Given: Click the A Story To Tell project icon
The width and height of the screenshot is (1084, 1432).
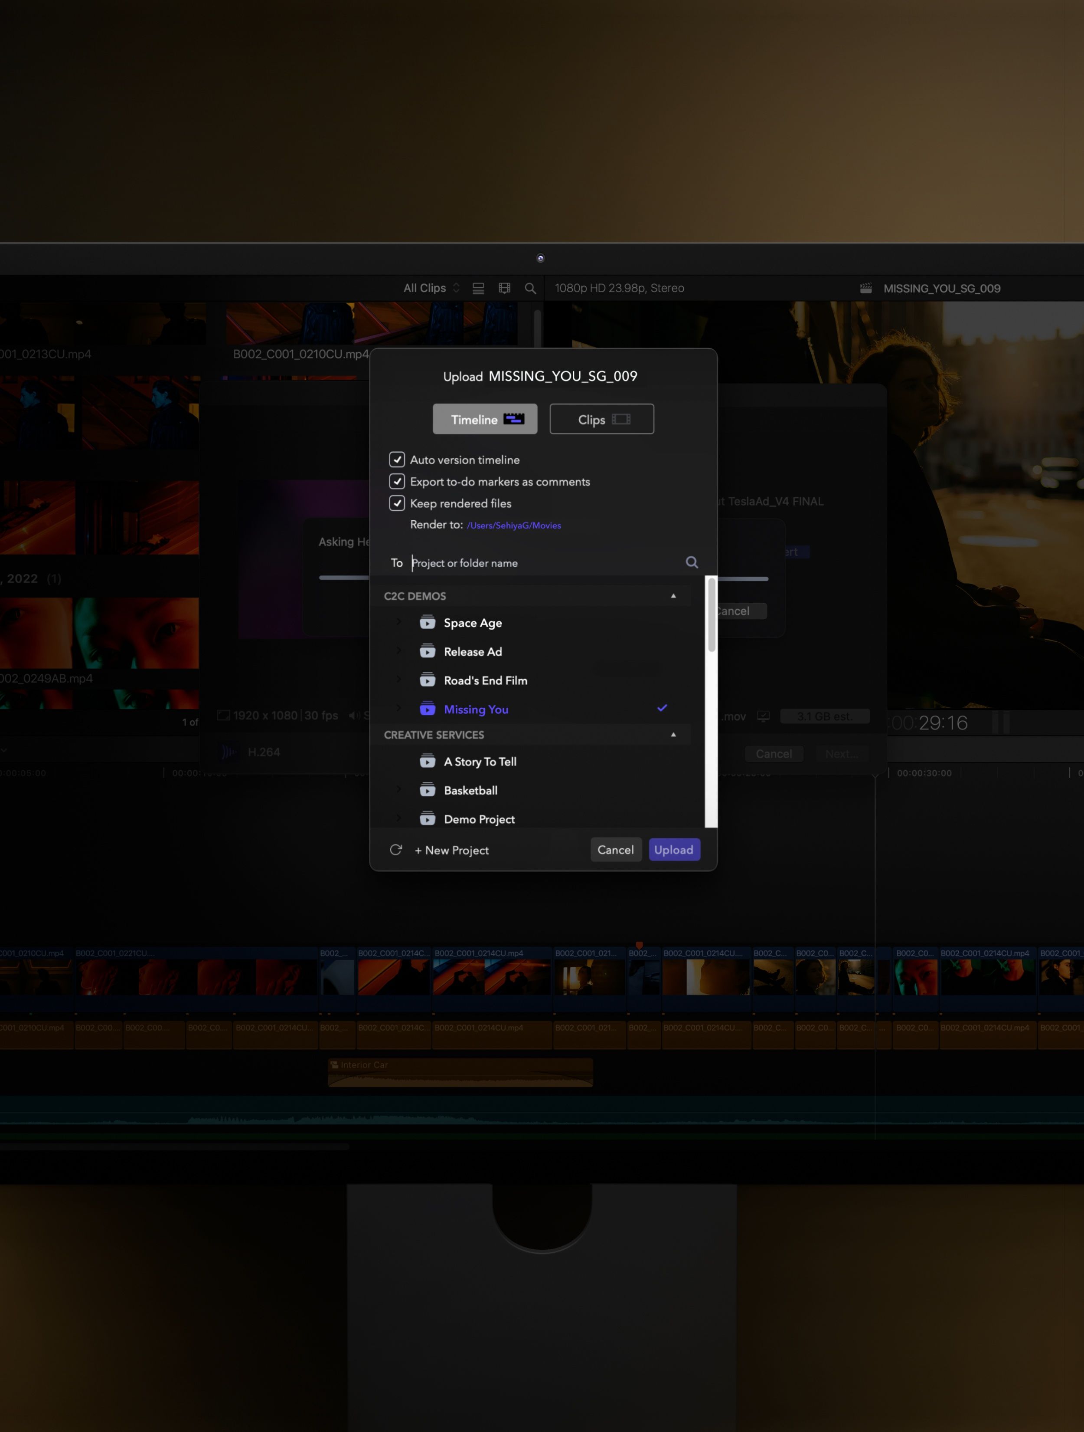Looking at the screenshot, I should click(428, 761).
